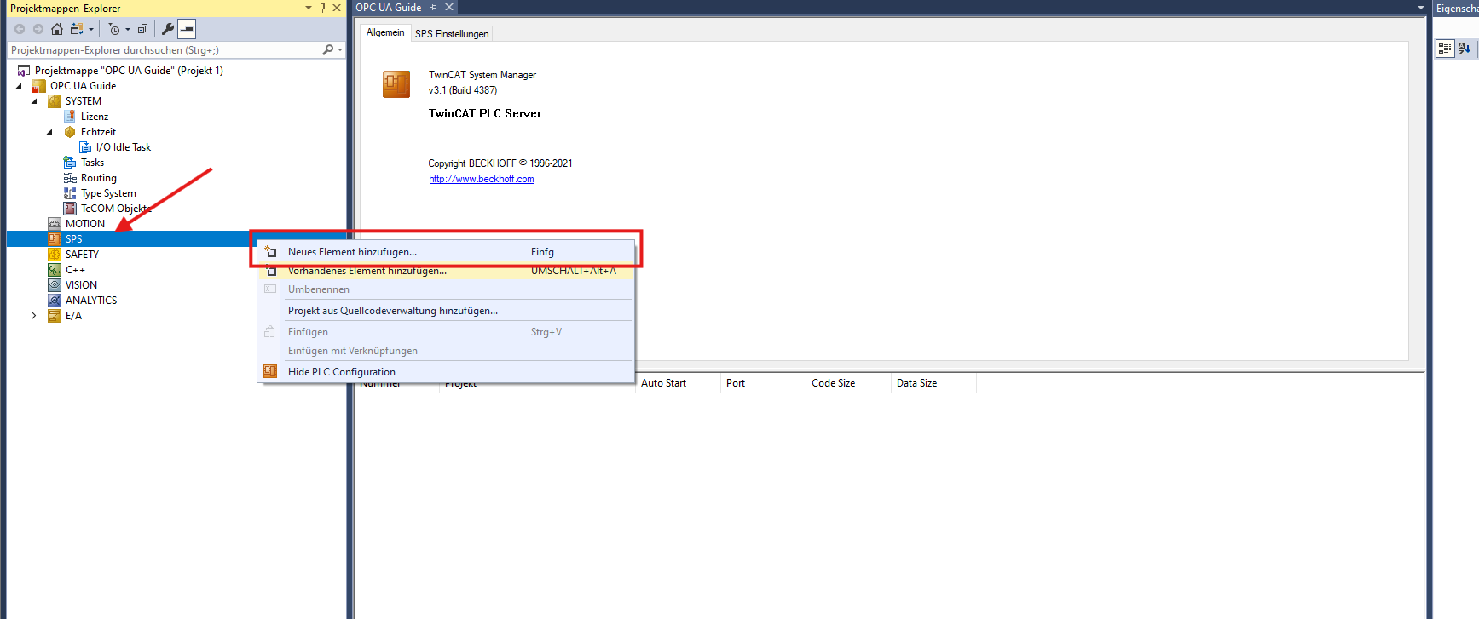Click the Type System node icon
Image resolution: width=1479 pixels, height=619 pixels.
70,193
